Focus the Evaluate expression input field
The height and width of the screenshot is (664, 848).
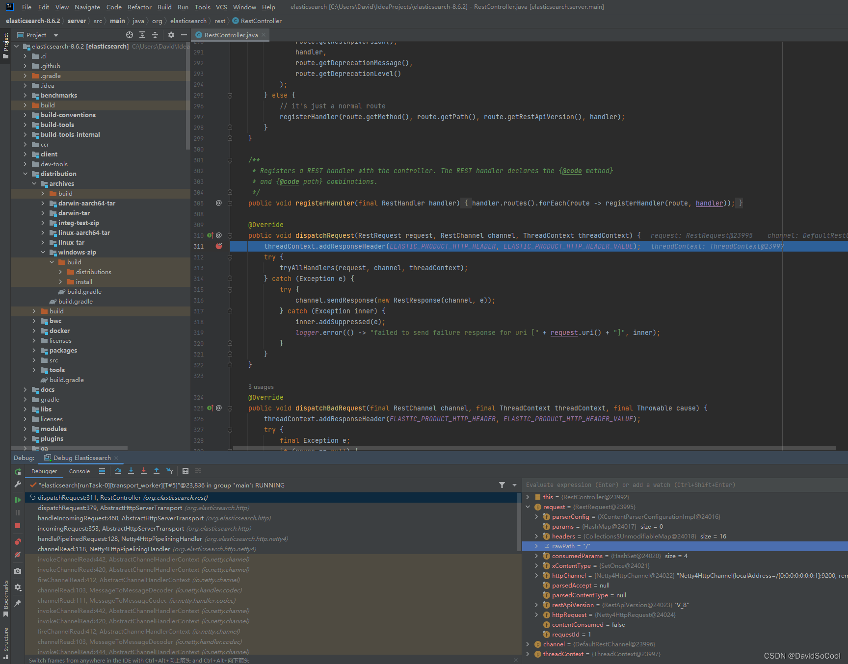click(685, 485)
